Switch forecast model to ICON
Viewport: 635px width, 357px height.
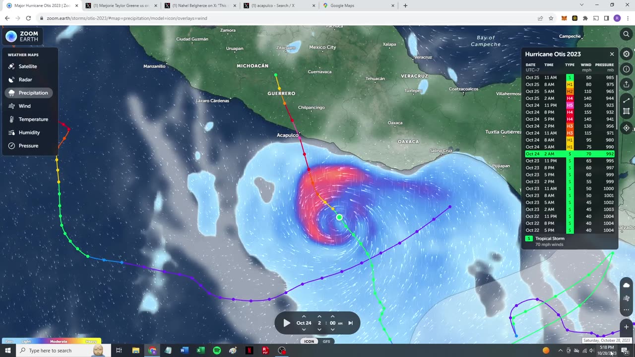(x=309, y=341)
